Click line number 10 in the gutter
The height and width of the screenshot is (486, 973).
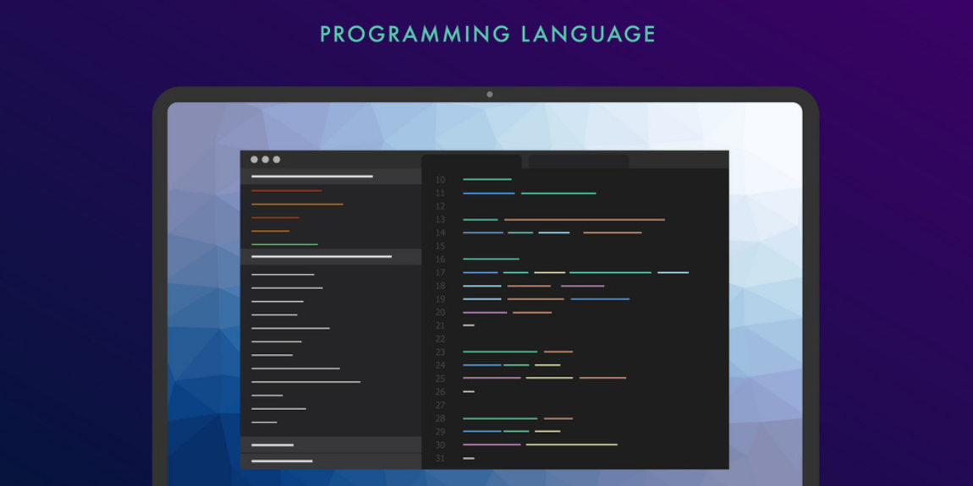tap(440, 180)
